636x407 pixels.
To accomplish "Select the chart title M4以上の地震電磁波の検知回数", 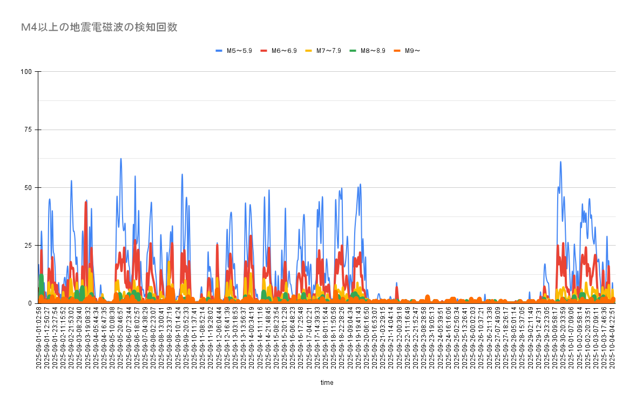I will 99,28.
